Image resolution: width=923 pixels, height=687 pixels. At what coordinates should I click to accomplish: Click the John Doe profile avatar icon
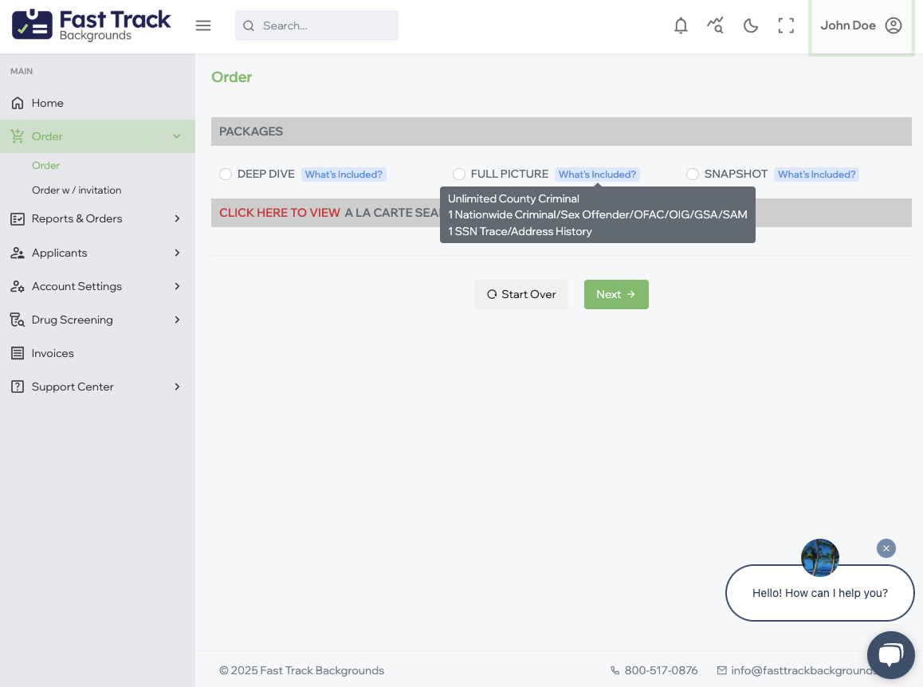pos(894,26)
